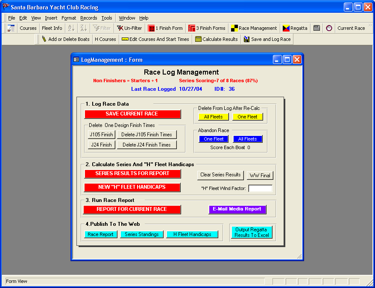Open the Tools menu
Screen dimensions: 375x288
coord(107,18)
